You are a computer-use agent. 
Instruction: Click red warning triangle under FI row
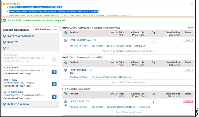coord(66,105)
